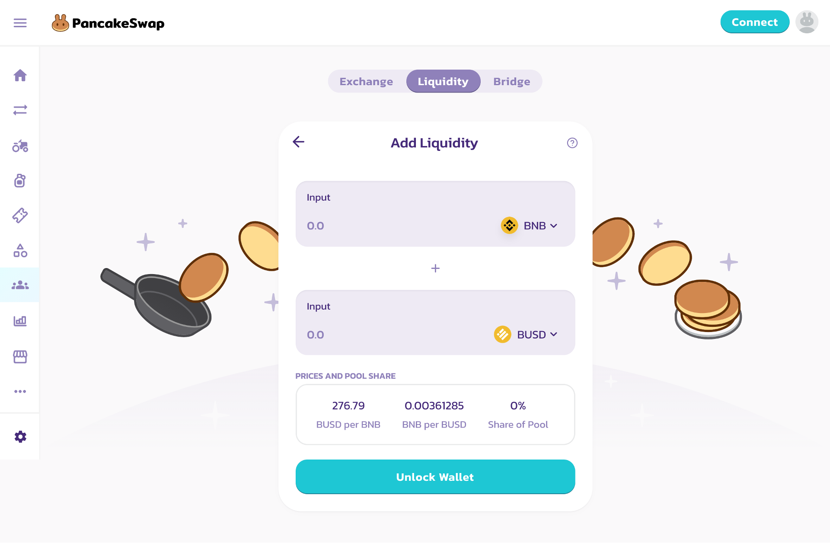
Task: Expand the BNB token dropdown
Action: click(x=530, y=226)
